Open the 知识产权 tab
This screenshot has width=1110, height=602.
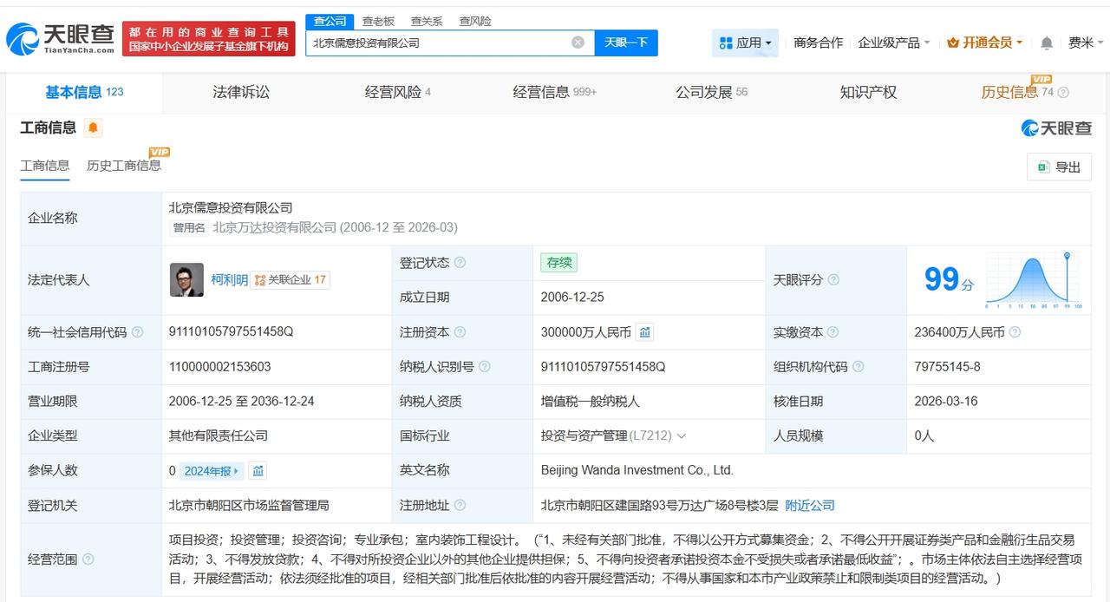coord(868,92)
